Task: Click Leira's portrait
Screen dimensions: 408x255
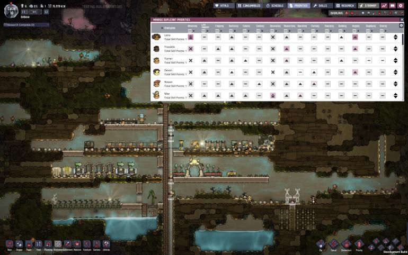Action: point(156,37)
